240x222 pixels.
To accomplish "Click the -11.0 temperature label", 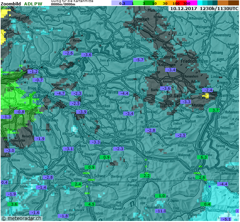I will 160,211.
